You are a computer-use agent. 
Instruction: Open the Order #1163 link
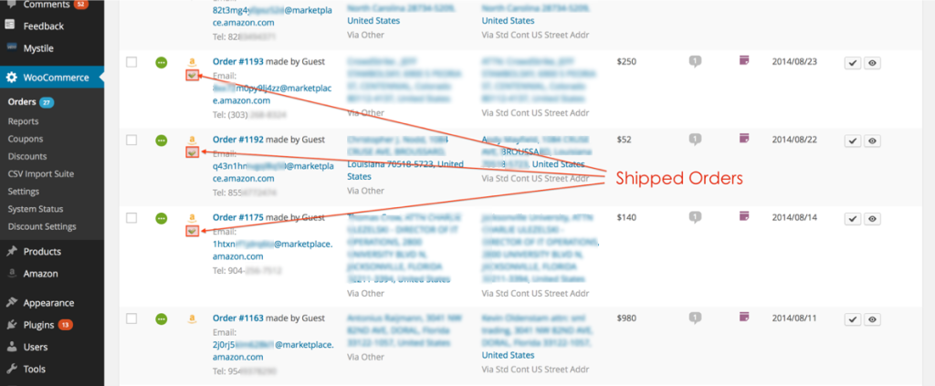(237, 318)
